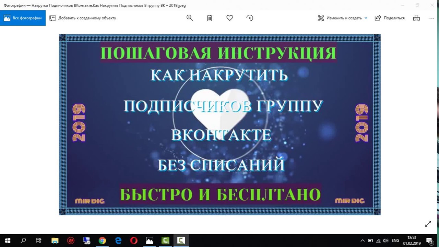Launch the red circular gear app on the taskbar
The image size is (439, 247).
[x=71, y=240]
